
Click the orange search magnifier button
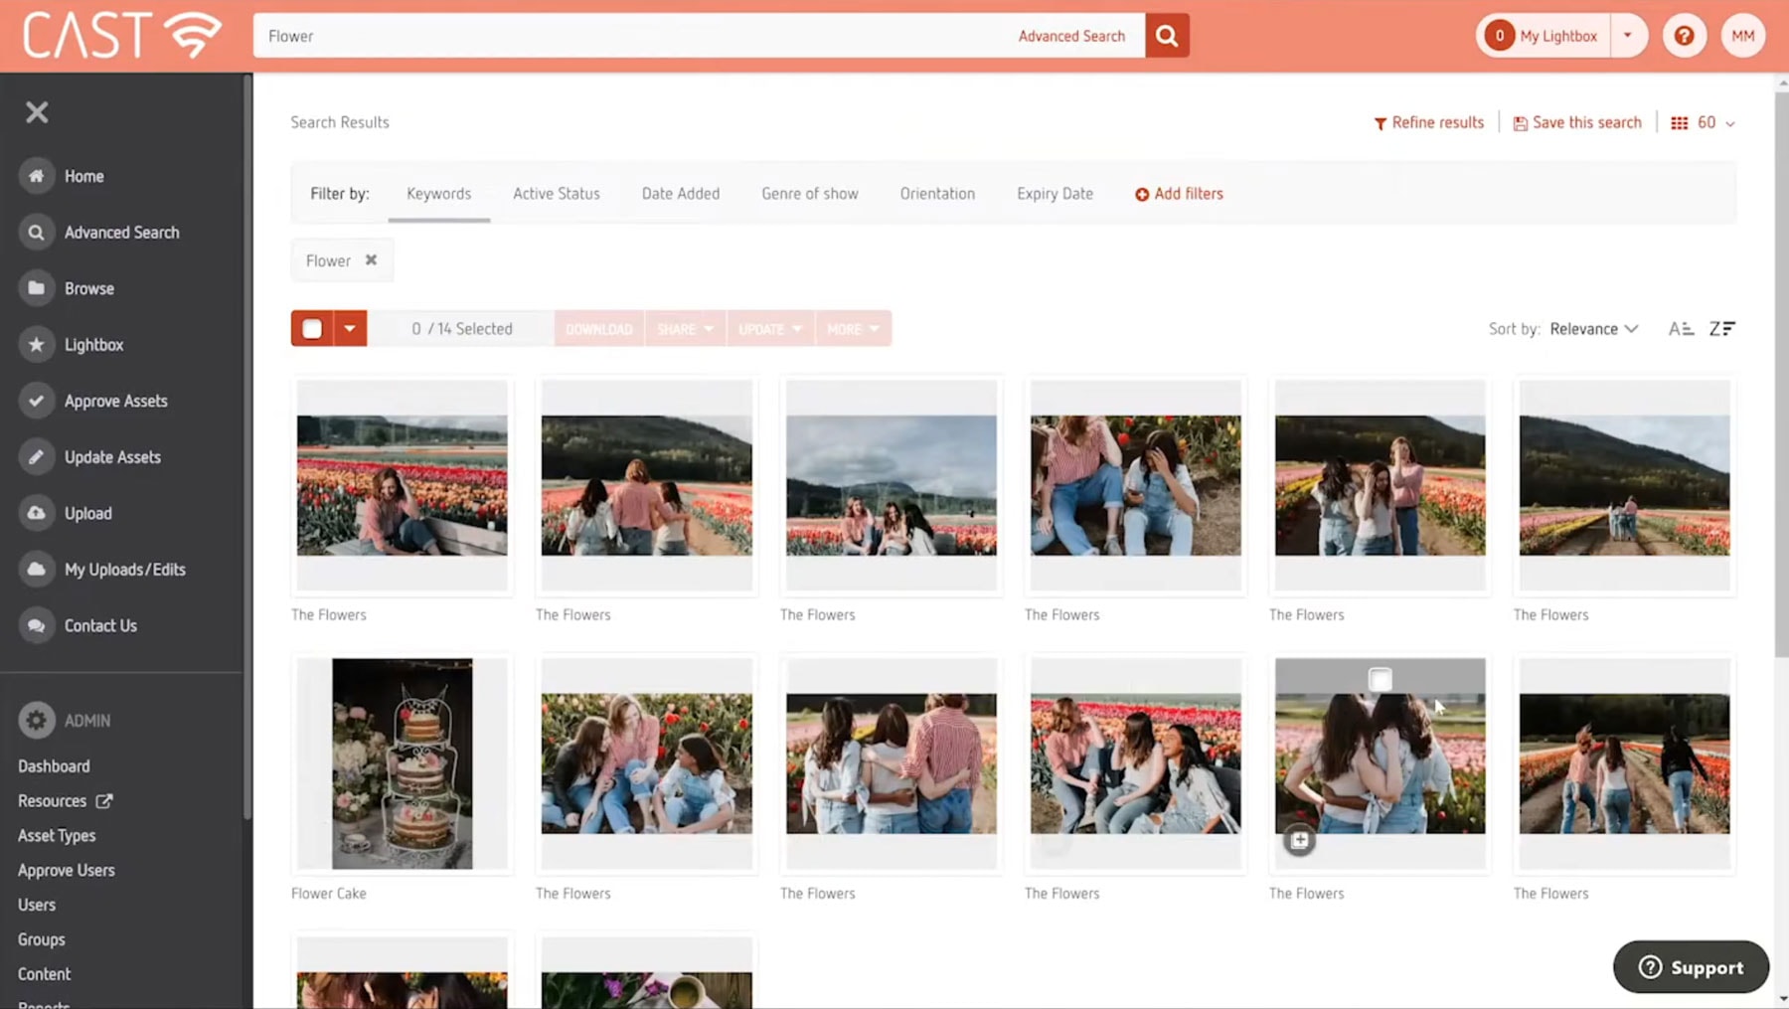[1167, 36]
